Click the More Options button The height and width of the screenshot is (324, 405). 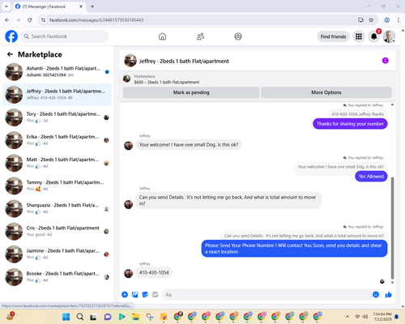coord(326,92)
